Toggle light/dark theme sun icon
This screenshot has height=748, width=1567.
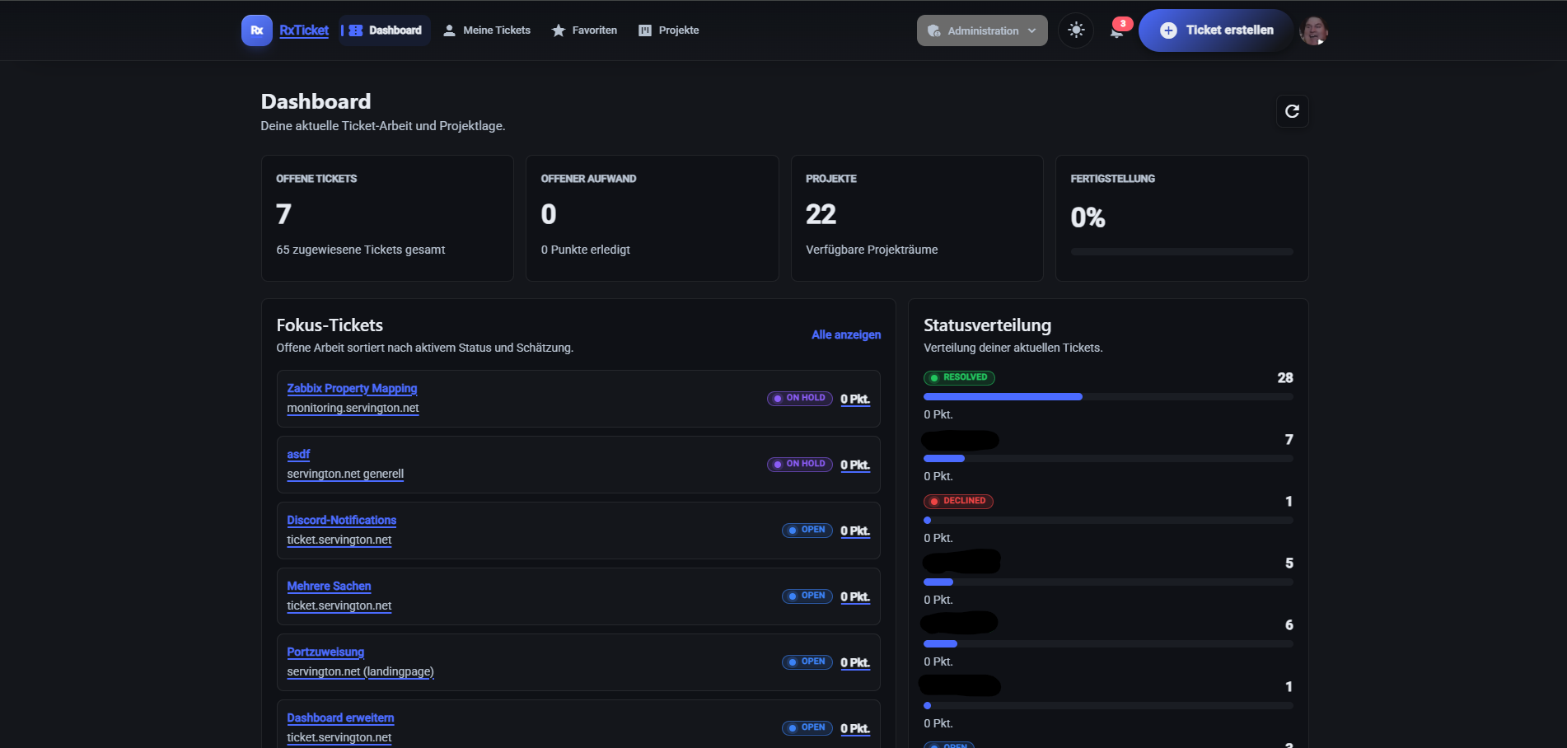tap(1076, 30)
